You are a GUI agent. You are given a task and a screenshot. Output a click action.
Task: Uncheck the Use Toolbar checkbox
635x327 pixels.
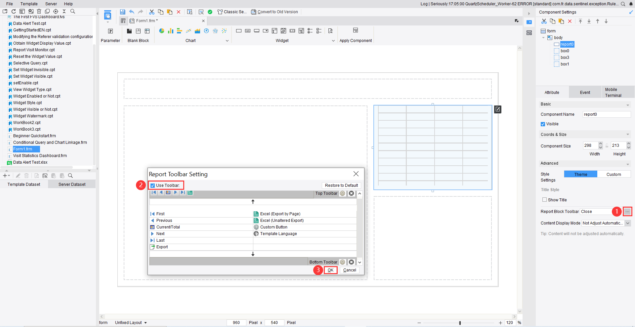(x=152, y=185)
